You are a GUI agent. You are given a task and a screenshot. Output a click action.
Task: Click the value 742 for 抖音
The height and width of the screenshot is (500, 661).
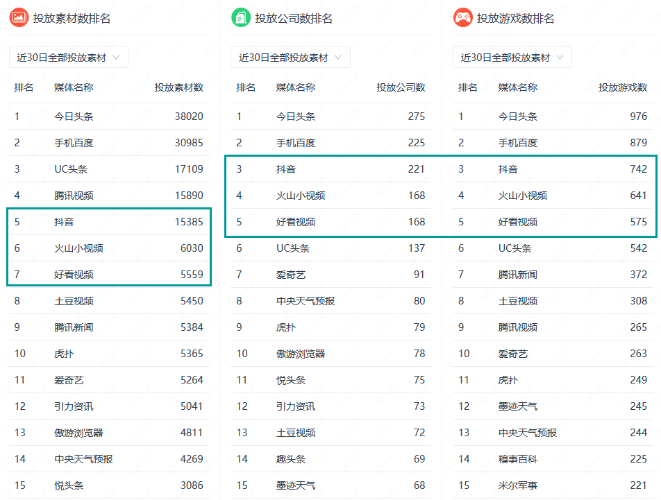coord(638,169)
